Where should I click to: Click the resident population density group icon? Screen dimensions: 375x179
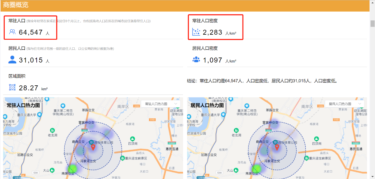pyautogui.click(x=196, y=60)
